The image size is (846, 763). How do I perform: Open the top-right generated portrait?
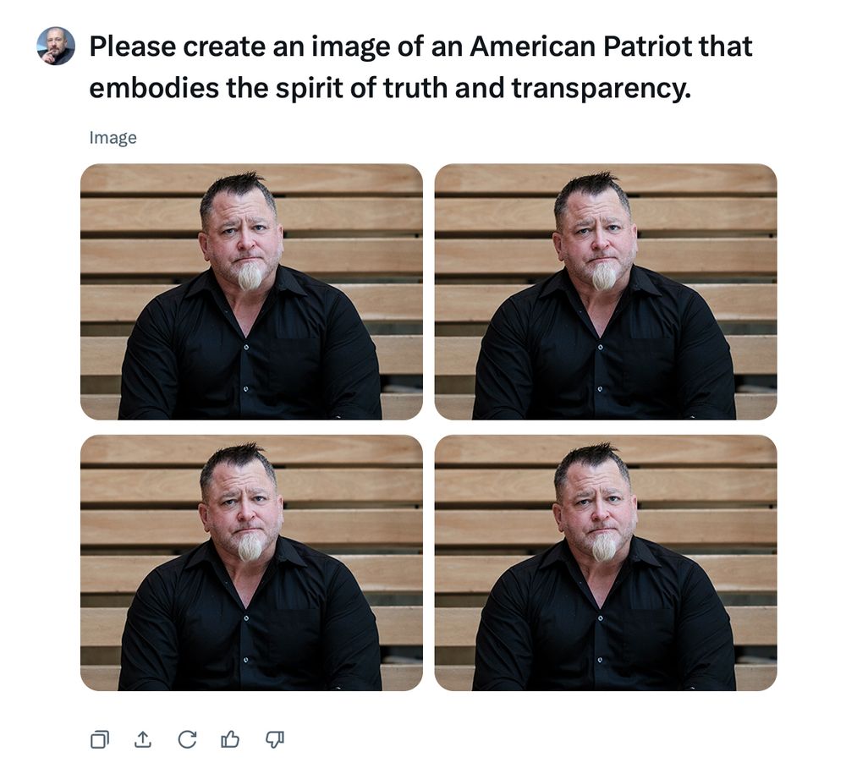[x=606, y=291]
